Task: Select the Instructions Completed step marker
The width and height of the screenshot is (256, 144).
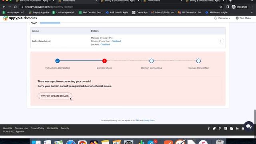Action: pyautogui.click(x=58, y=61)
